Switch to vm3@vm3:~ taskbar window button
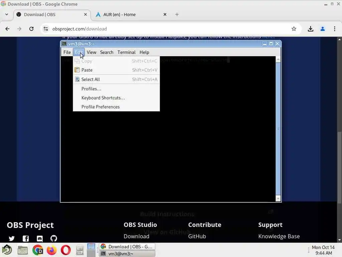Viewport: 342px width, 257px height. point(127,254)
